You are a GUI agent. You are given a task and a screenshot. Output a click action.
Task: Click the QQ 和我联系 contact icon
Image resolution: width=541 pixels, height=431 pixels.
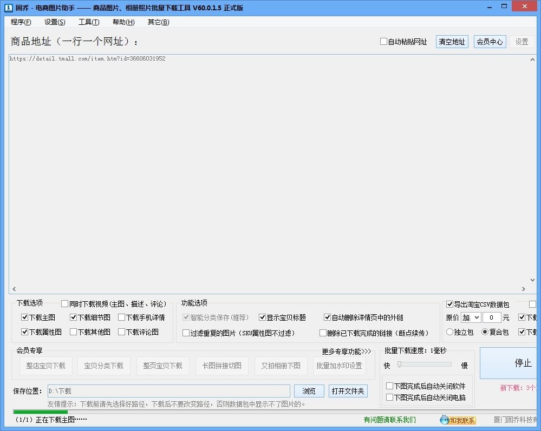coord(458,420)
